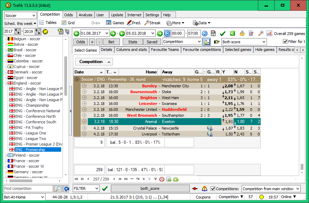Screen dimensions: 309x203
Task: Click the green checkmark in the date toolbar
Action: pos(223,34)
